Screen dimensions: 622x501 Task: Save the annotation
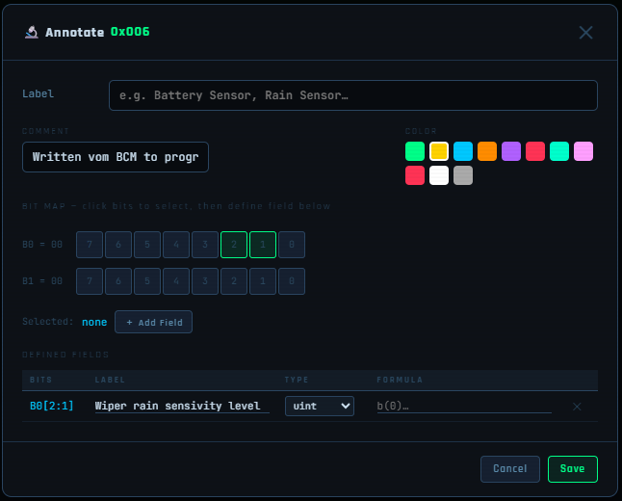(572, 469)
